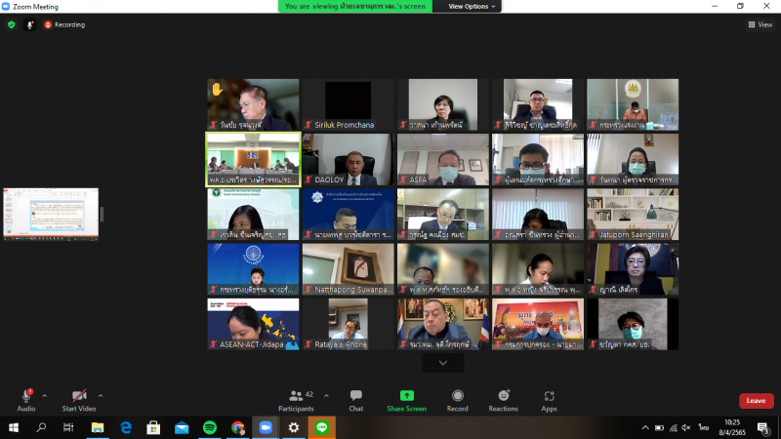Open the clock showing 10:25

click(x=732, y=427)
